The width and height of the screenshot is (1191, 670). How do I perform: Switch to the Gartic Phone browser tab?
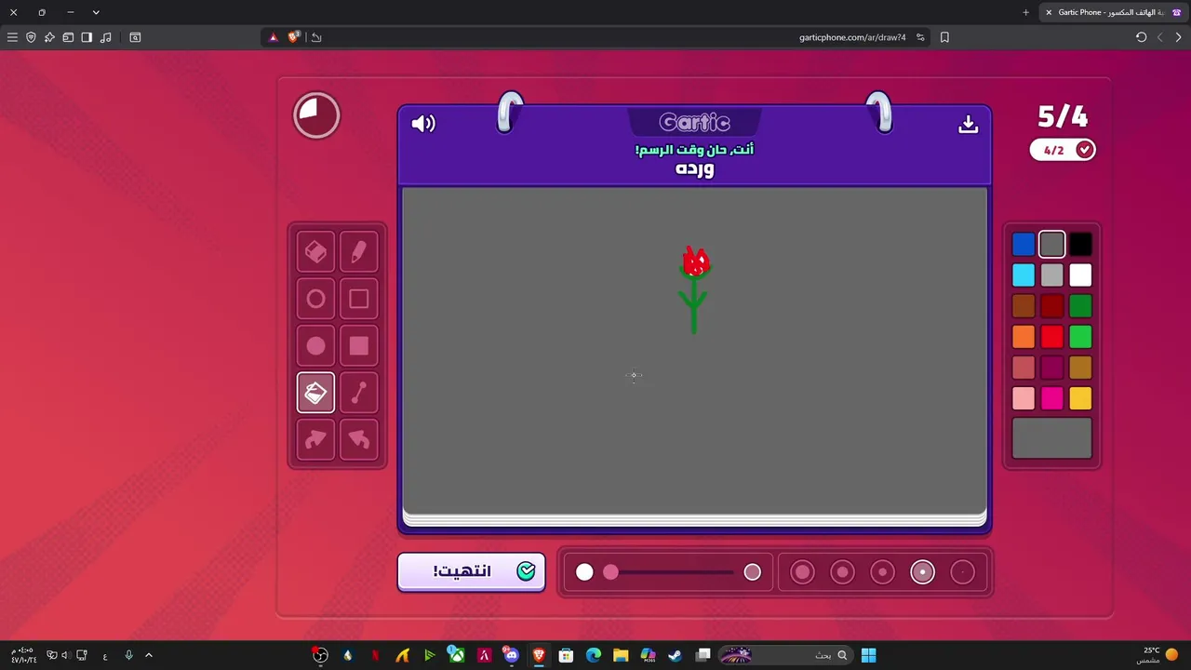click(1112, 12)
